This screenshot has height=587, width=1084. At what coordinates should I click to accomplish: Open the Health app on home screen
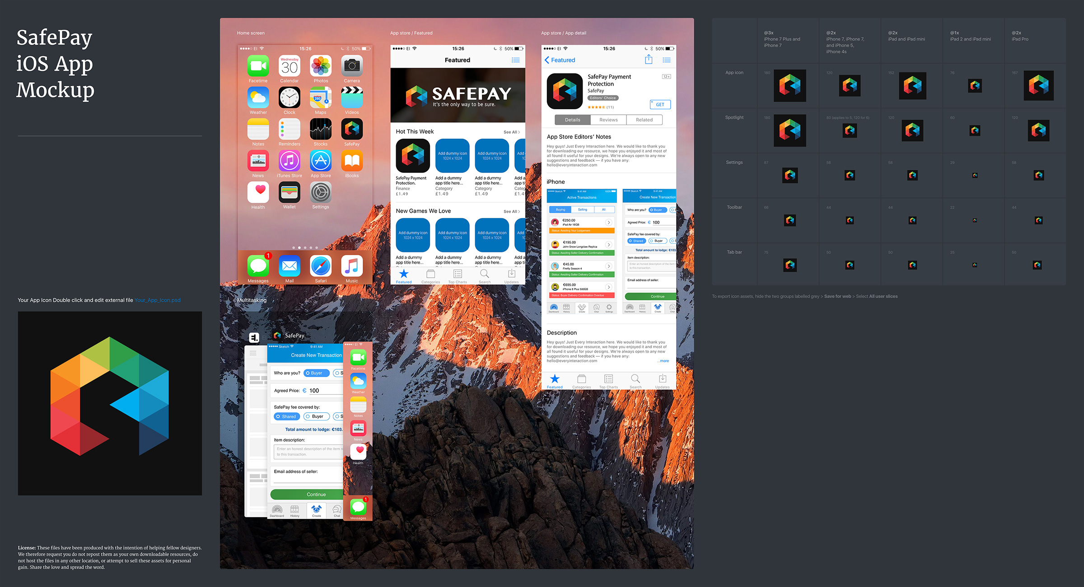[x=258, y=192]
